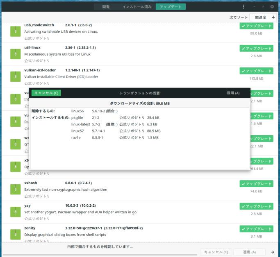This screenshot has width=280, height=257.
Task: Click the package name vulkan-icd-loader
Action: tap(40, 70)
